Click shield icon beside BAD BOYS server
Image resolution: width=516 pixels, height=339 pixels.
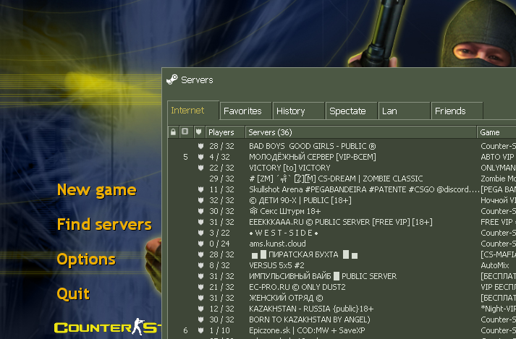198,146
